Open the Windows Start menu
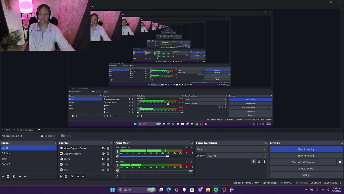 pos(113,190)
